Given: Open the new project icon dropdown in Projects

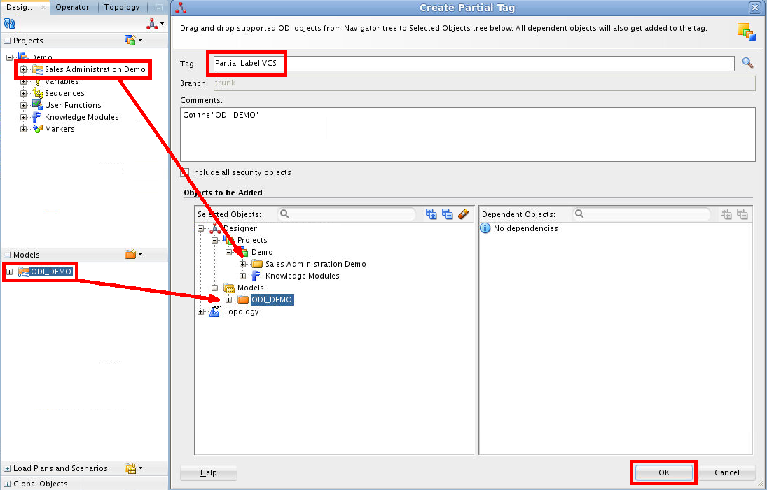Looking at the screenshot, I should tap(133, 40).
